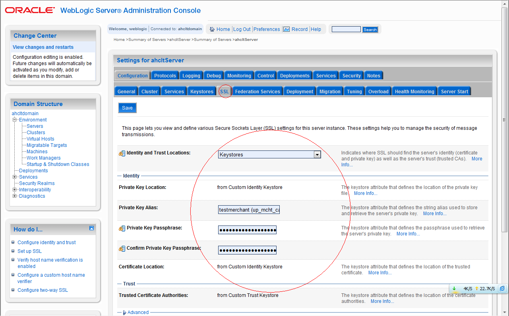This screenshot has height=316, width=509.
Task: Expand the Services node in Domain Structure
Action: click(x=15, y=177)
